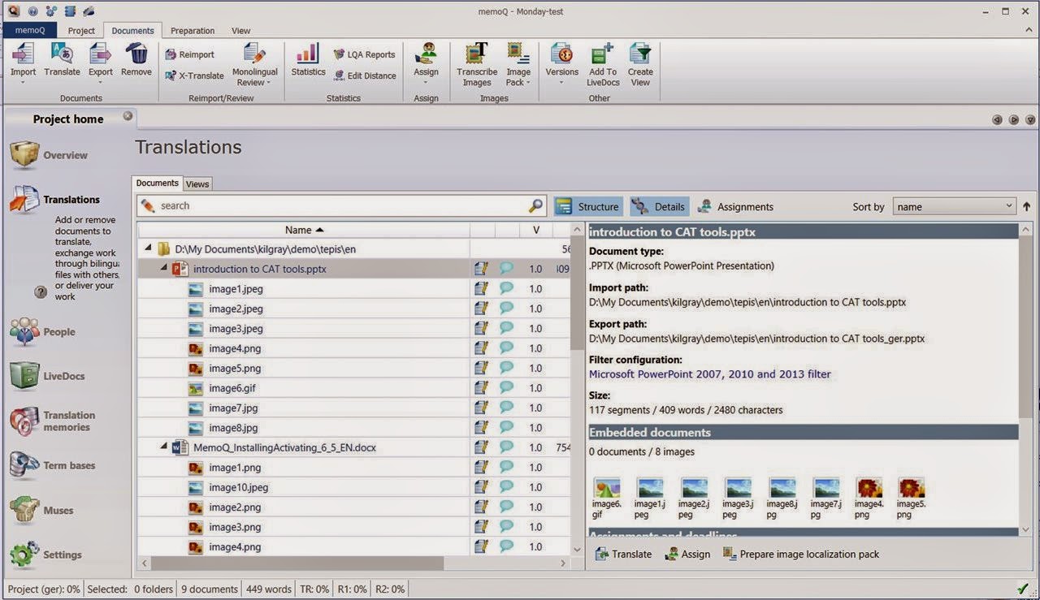Switch to the memoQ ribbon tab
Screen dimensions: 1040x600
point(30,30)
